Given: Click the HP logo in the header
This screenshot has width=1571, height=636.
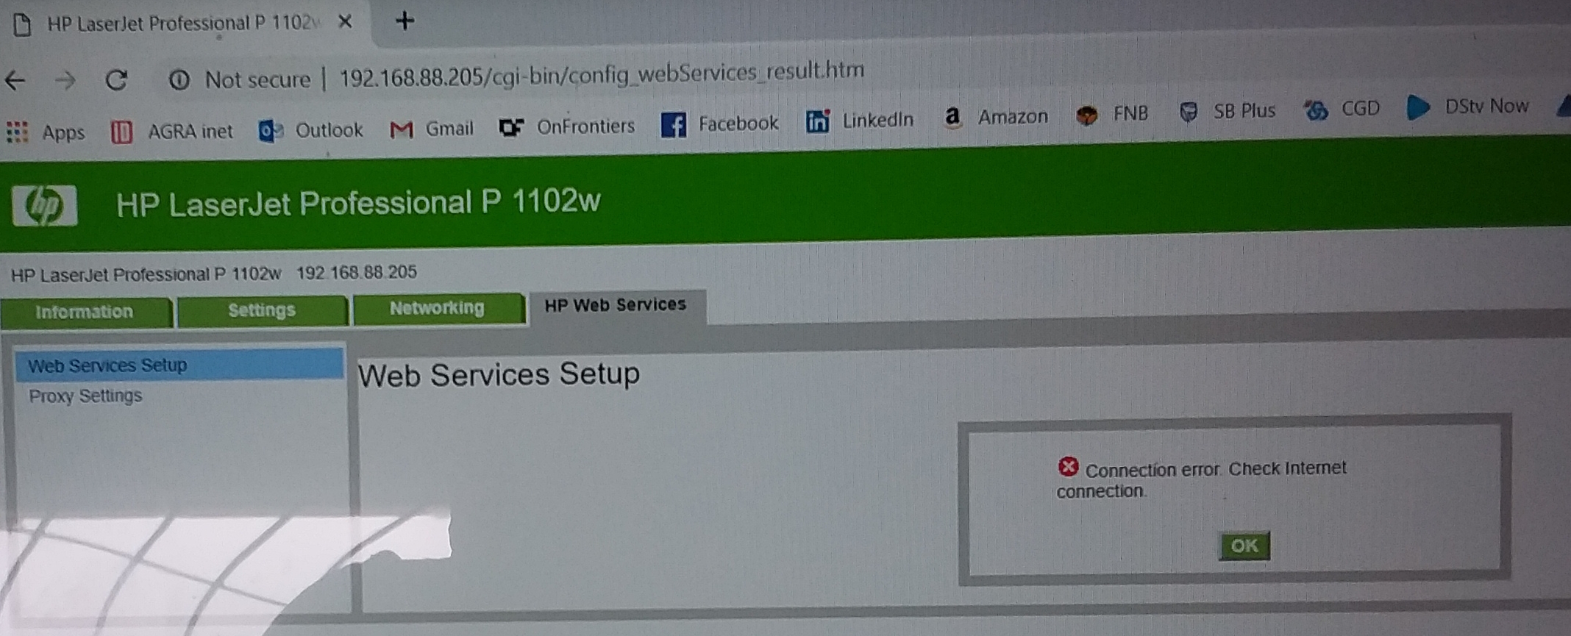Looking at the screenshot, I should pyautogui.click(x=44, y=206).
